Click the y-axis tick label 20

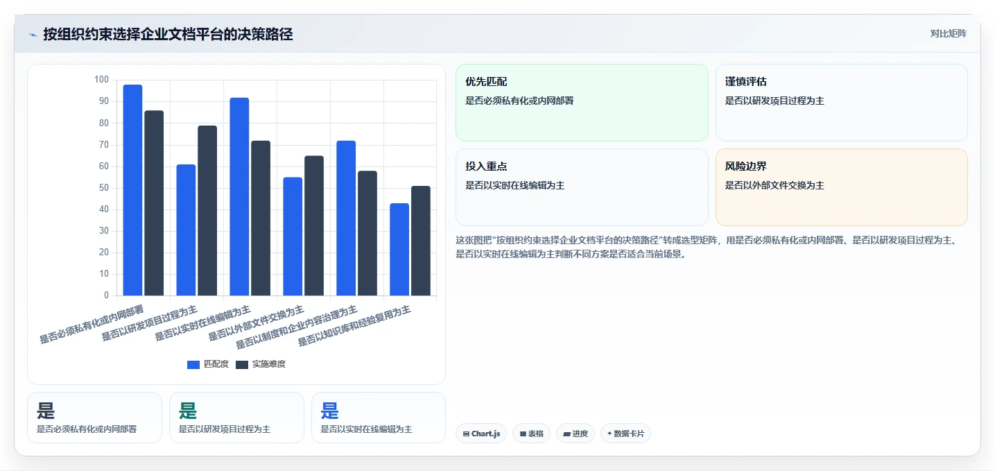coord(104,252)
